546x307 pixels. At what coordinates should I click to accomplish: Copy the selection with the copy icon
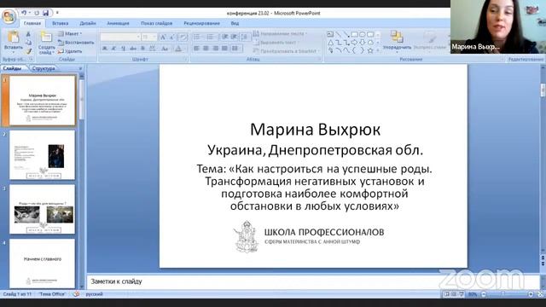pyautogui.click(x=28, y=43)
